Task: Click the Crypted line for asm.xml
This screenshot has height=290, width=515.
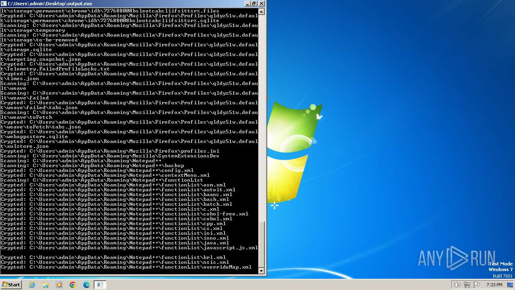Action: pyautogui.click(x=113, y=185)
